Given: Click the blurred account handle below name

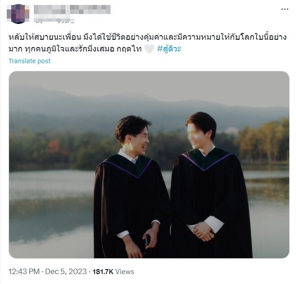Looking at the screenshot, I should (x=54, y=19).
